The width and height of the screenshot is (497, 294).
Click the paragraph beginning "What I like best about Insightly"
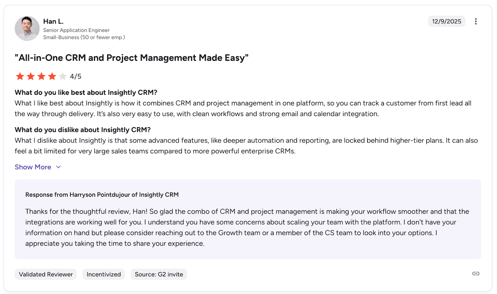pos(243,108)
